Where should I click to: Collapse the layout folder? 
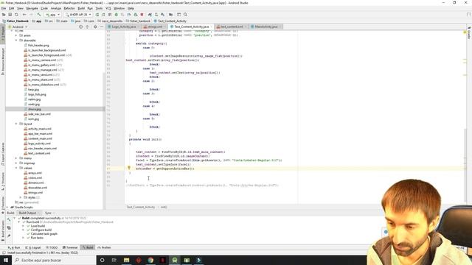tap(16, 124)
